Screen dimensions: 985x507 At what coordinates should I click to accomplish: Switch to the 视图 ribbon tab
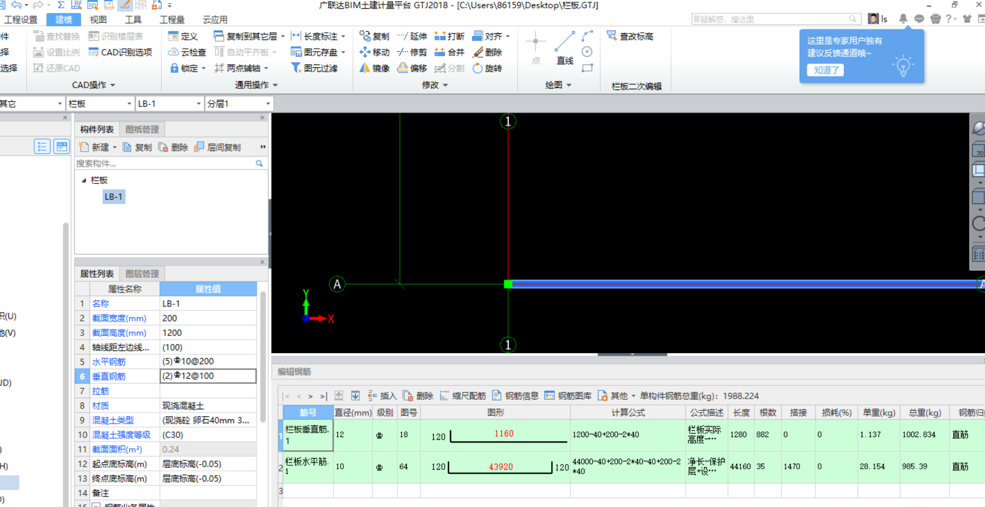click(98, 19)
